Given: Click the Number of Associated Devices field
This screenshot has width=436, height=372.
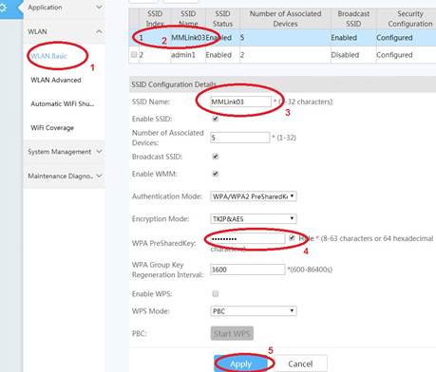Looking at the screenshot, I should click(240, 138).
